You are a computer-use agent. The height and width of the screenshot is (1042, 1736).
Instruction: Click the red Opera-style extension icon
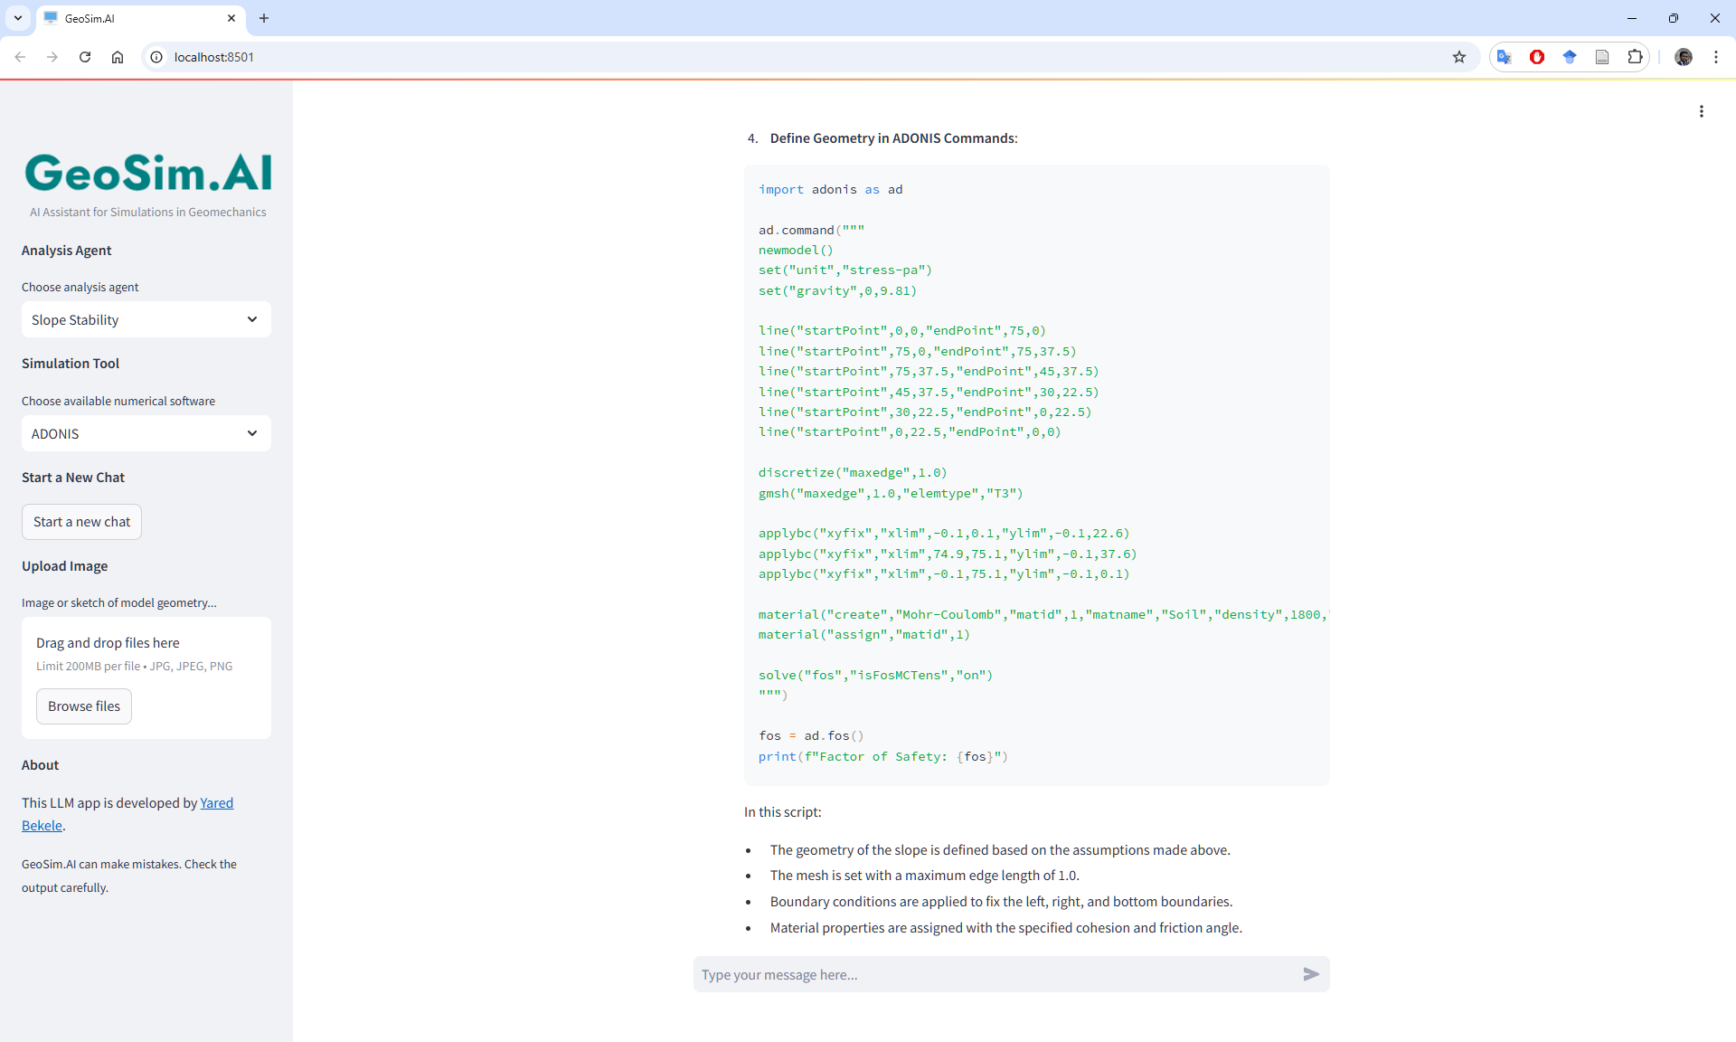[1536, 57]
